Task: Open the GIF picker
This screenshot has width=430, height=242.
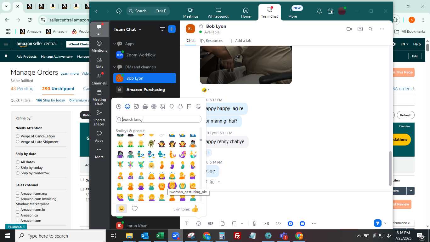Action: (211, 223)
